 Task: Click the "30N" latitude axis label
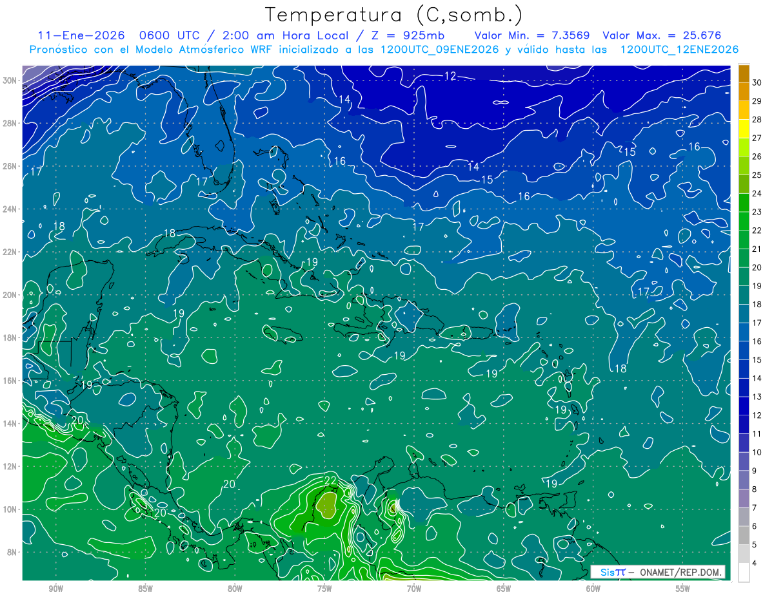click(10, 81)
